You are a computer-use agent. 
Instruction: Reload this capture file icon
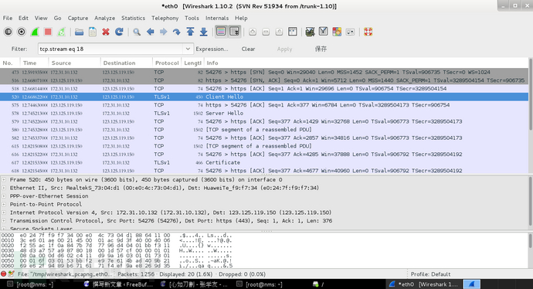tap(119, 32)
